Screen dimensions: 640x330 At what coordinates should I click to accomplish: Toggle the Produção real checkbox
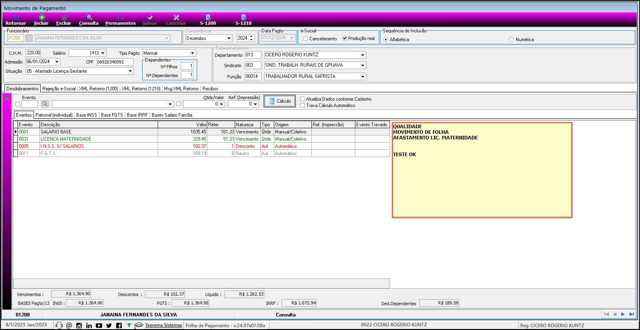[345, 38]
